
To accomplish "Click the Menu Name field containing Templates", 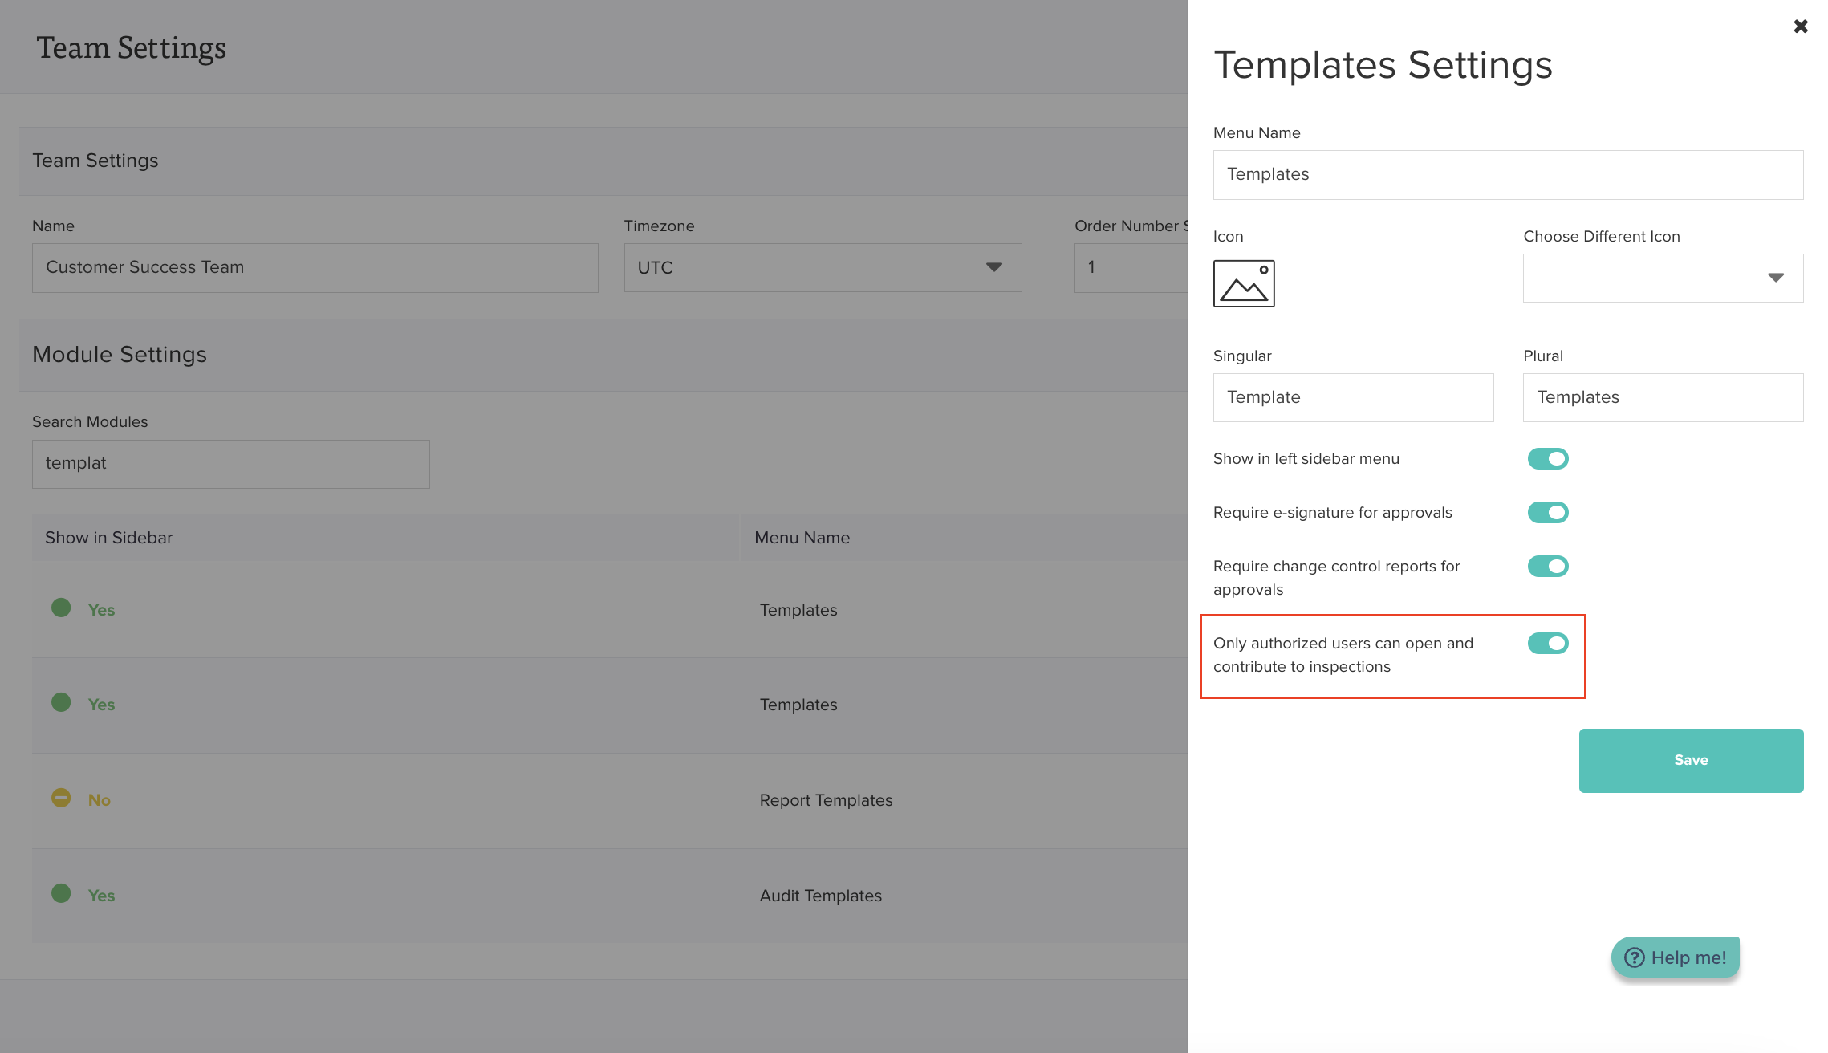I will tap(1507, 175).
